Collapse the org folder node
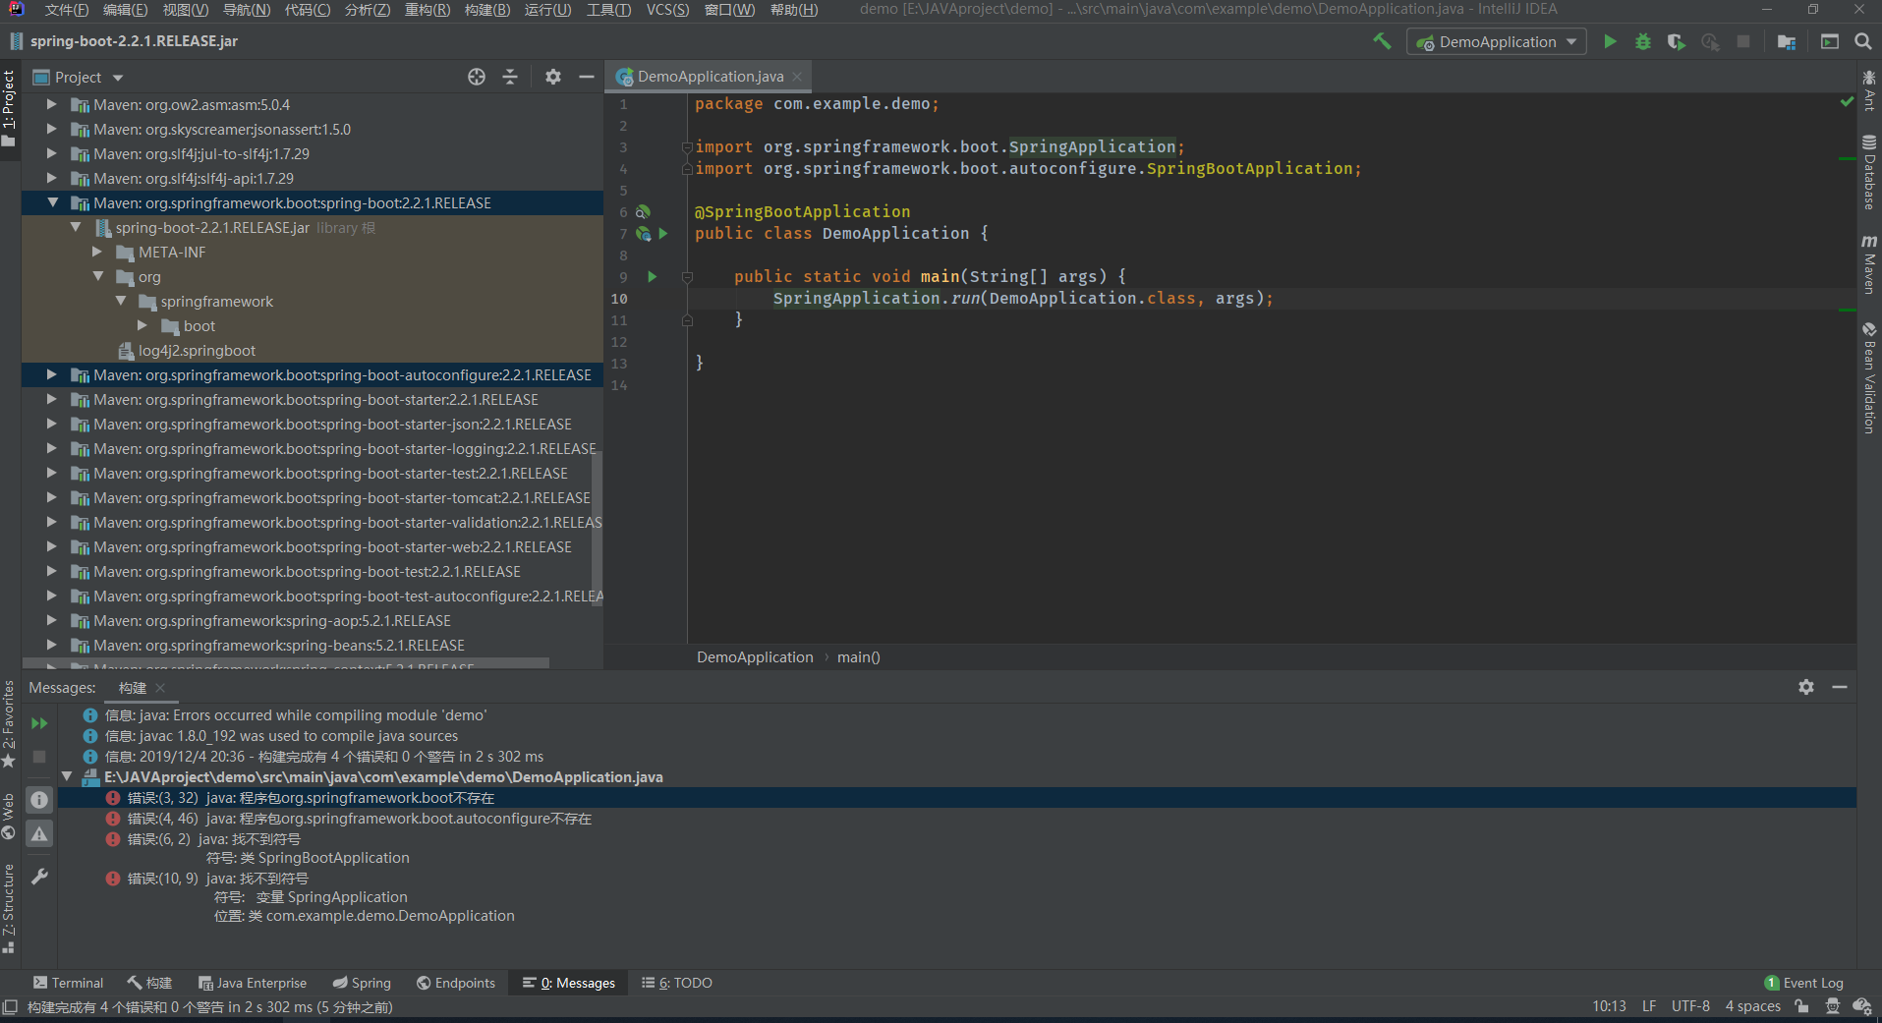This screenshot has width=1882, height=1023. click(97, 276)
